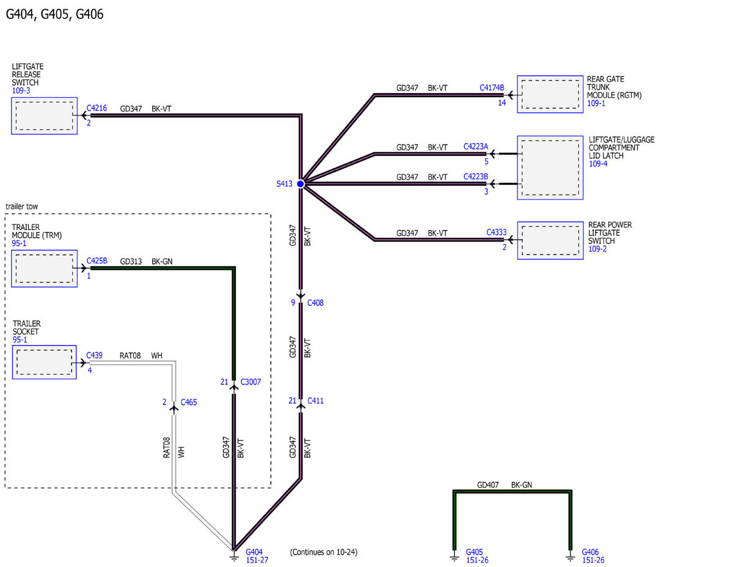Open the C3007 connector label

coord(250,382)
